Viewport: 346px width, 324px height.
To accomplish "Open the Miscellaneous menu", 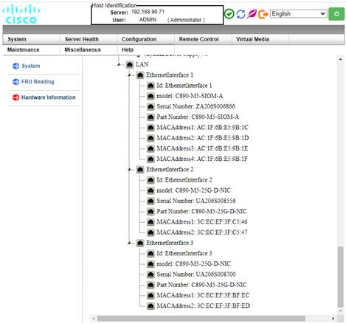I will pyautogui.click(x=83, y=49).
